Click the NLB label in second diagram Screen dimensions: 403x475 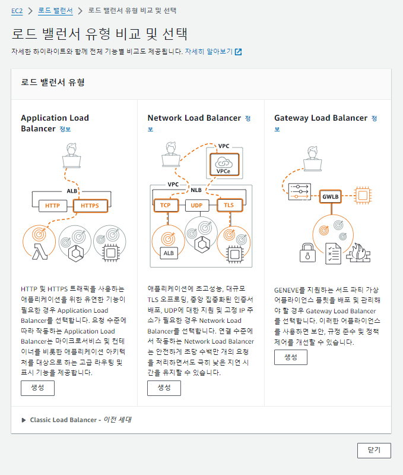click(196, 190)
